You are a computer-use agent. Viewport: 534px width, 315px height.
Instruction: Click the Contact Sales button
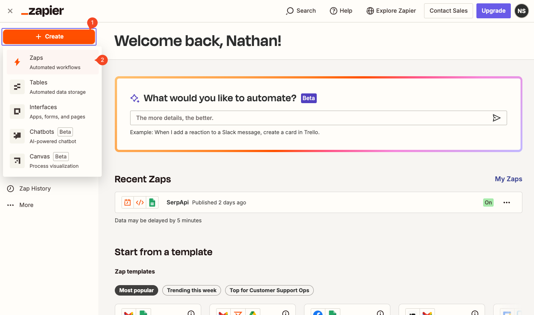[448, 11]
